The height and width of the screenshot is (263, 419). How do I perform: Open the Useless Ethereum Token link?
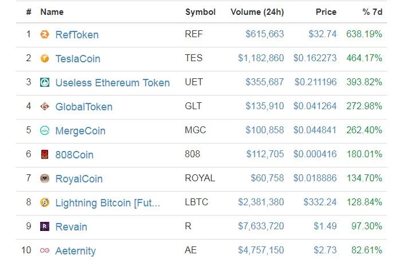pos(112,82)
